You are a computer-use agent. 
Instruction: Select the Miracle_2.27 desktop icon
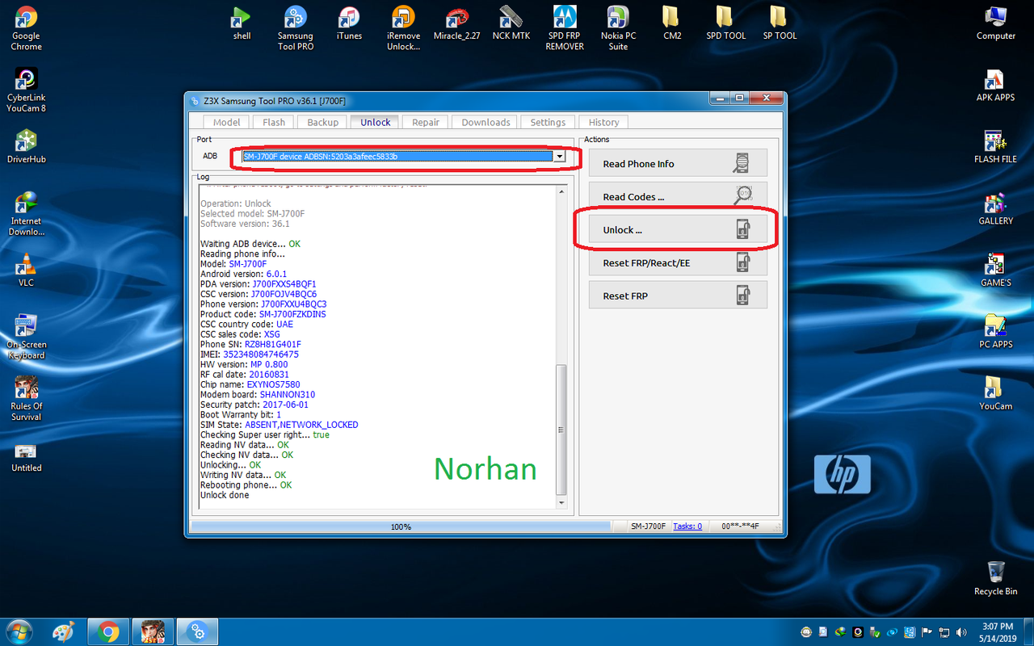pyautogui.click(x=456, y=23)
